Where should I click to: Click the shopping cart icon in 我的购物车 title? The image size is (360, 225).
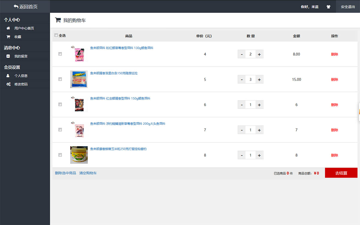[x=58, y=20]
